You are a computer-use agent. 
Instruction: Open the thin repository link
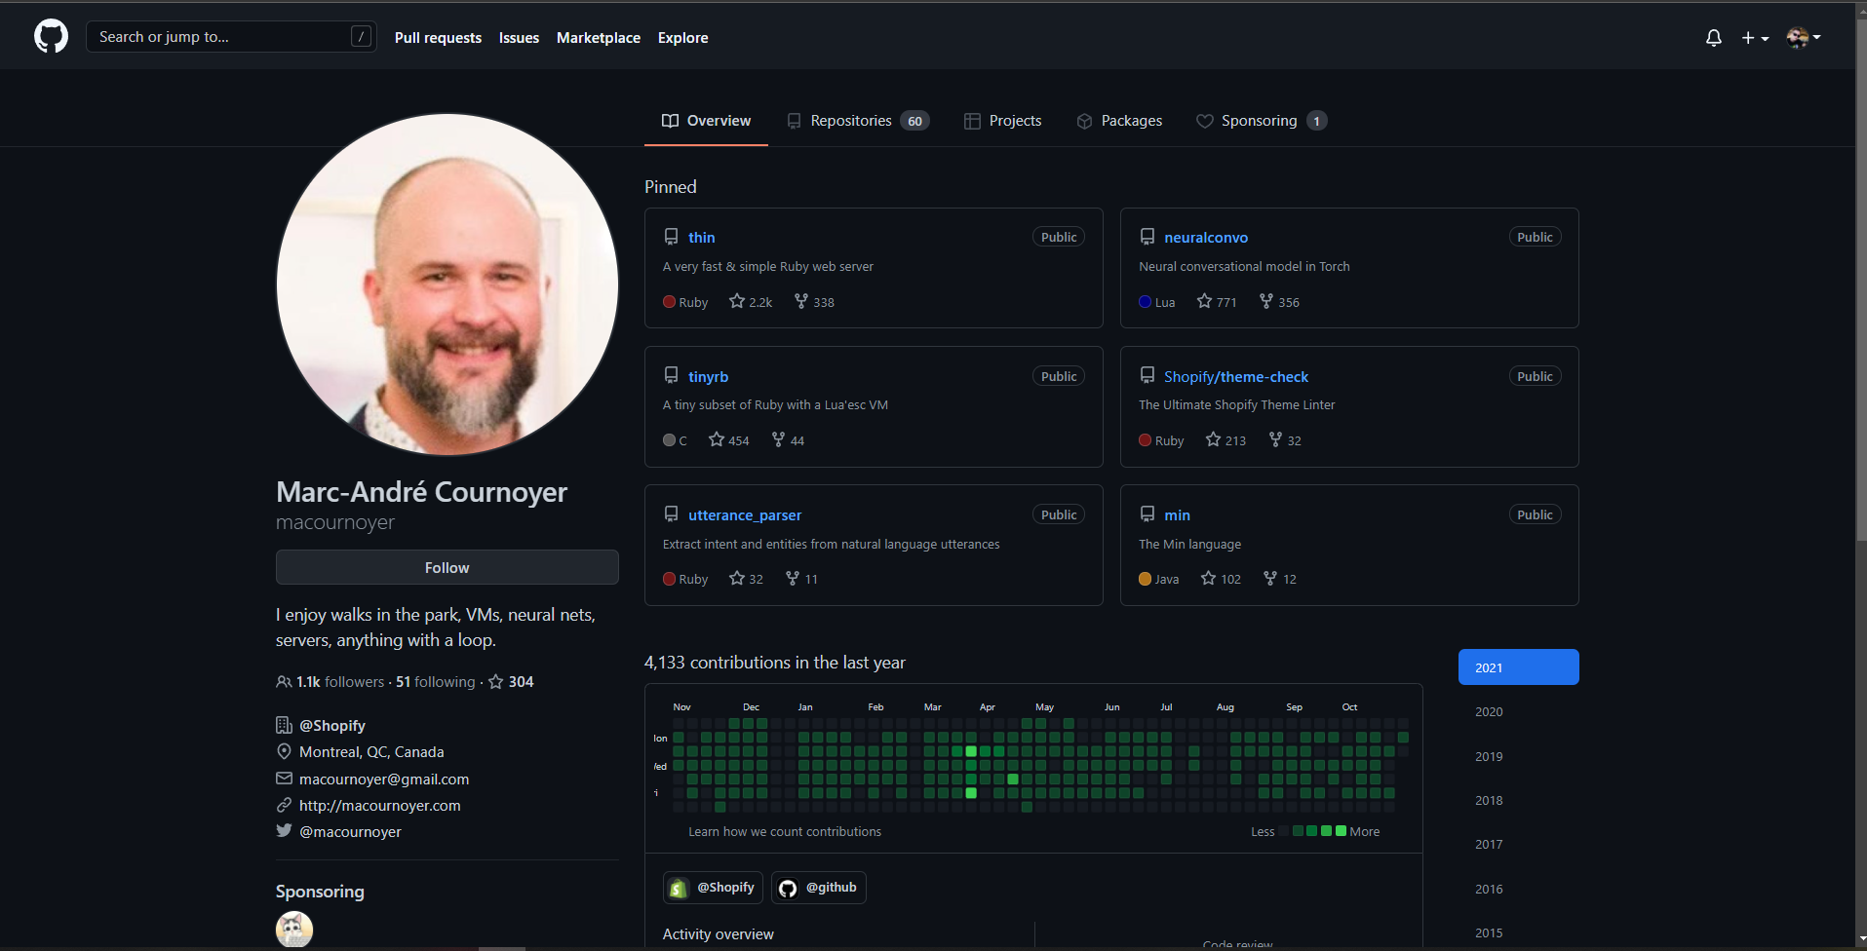click(701, 238)
